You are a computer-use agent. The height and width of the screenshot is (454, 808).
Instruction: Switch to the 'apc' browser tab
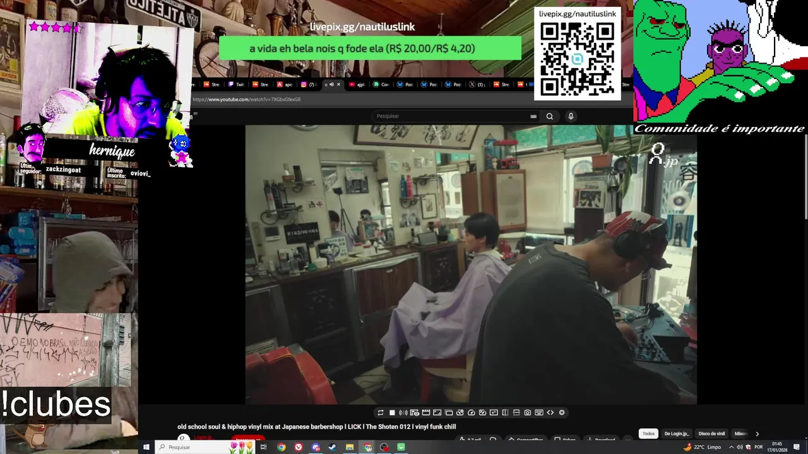[x=284, y=84]
